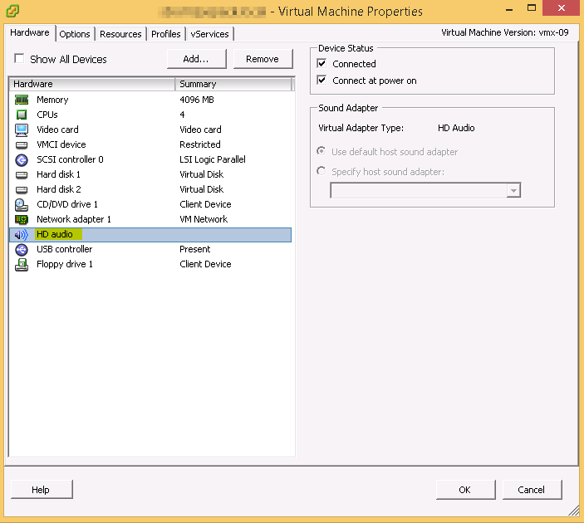Click the VM Network summary value
The image size is (584, 523).
(x=204, y=219)
